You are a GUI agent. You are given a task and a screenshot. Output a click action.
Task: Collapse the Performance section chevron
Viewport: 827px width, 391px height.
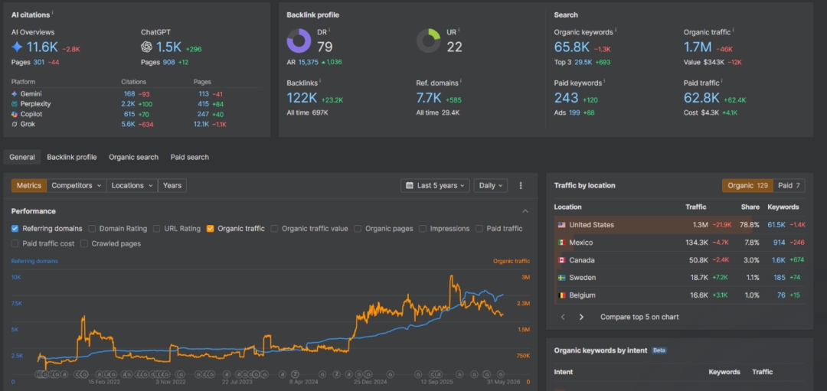(525, 211)
